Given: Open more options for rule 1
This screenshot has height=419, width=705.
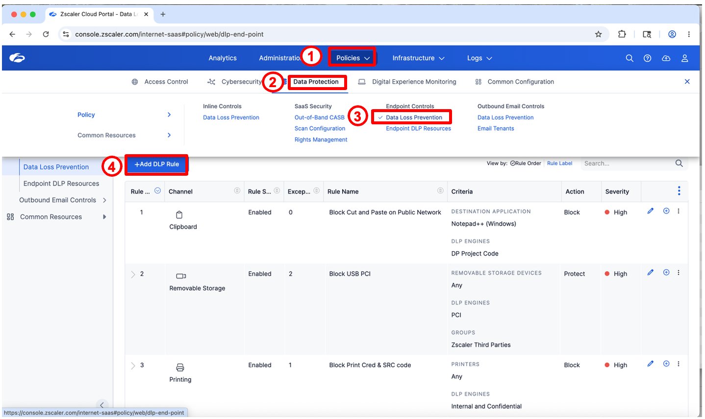Looking at the screenshot, I should pos(679,211).
